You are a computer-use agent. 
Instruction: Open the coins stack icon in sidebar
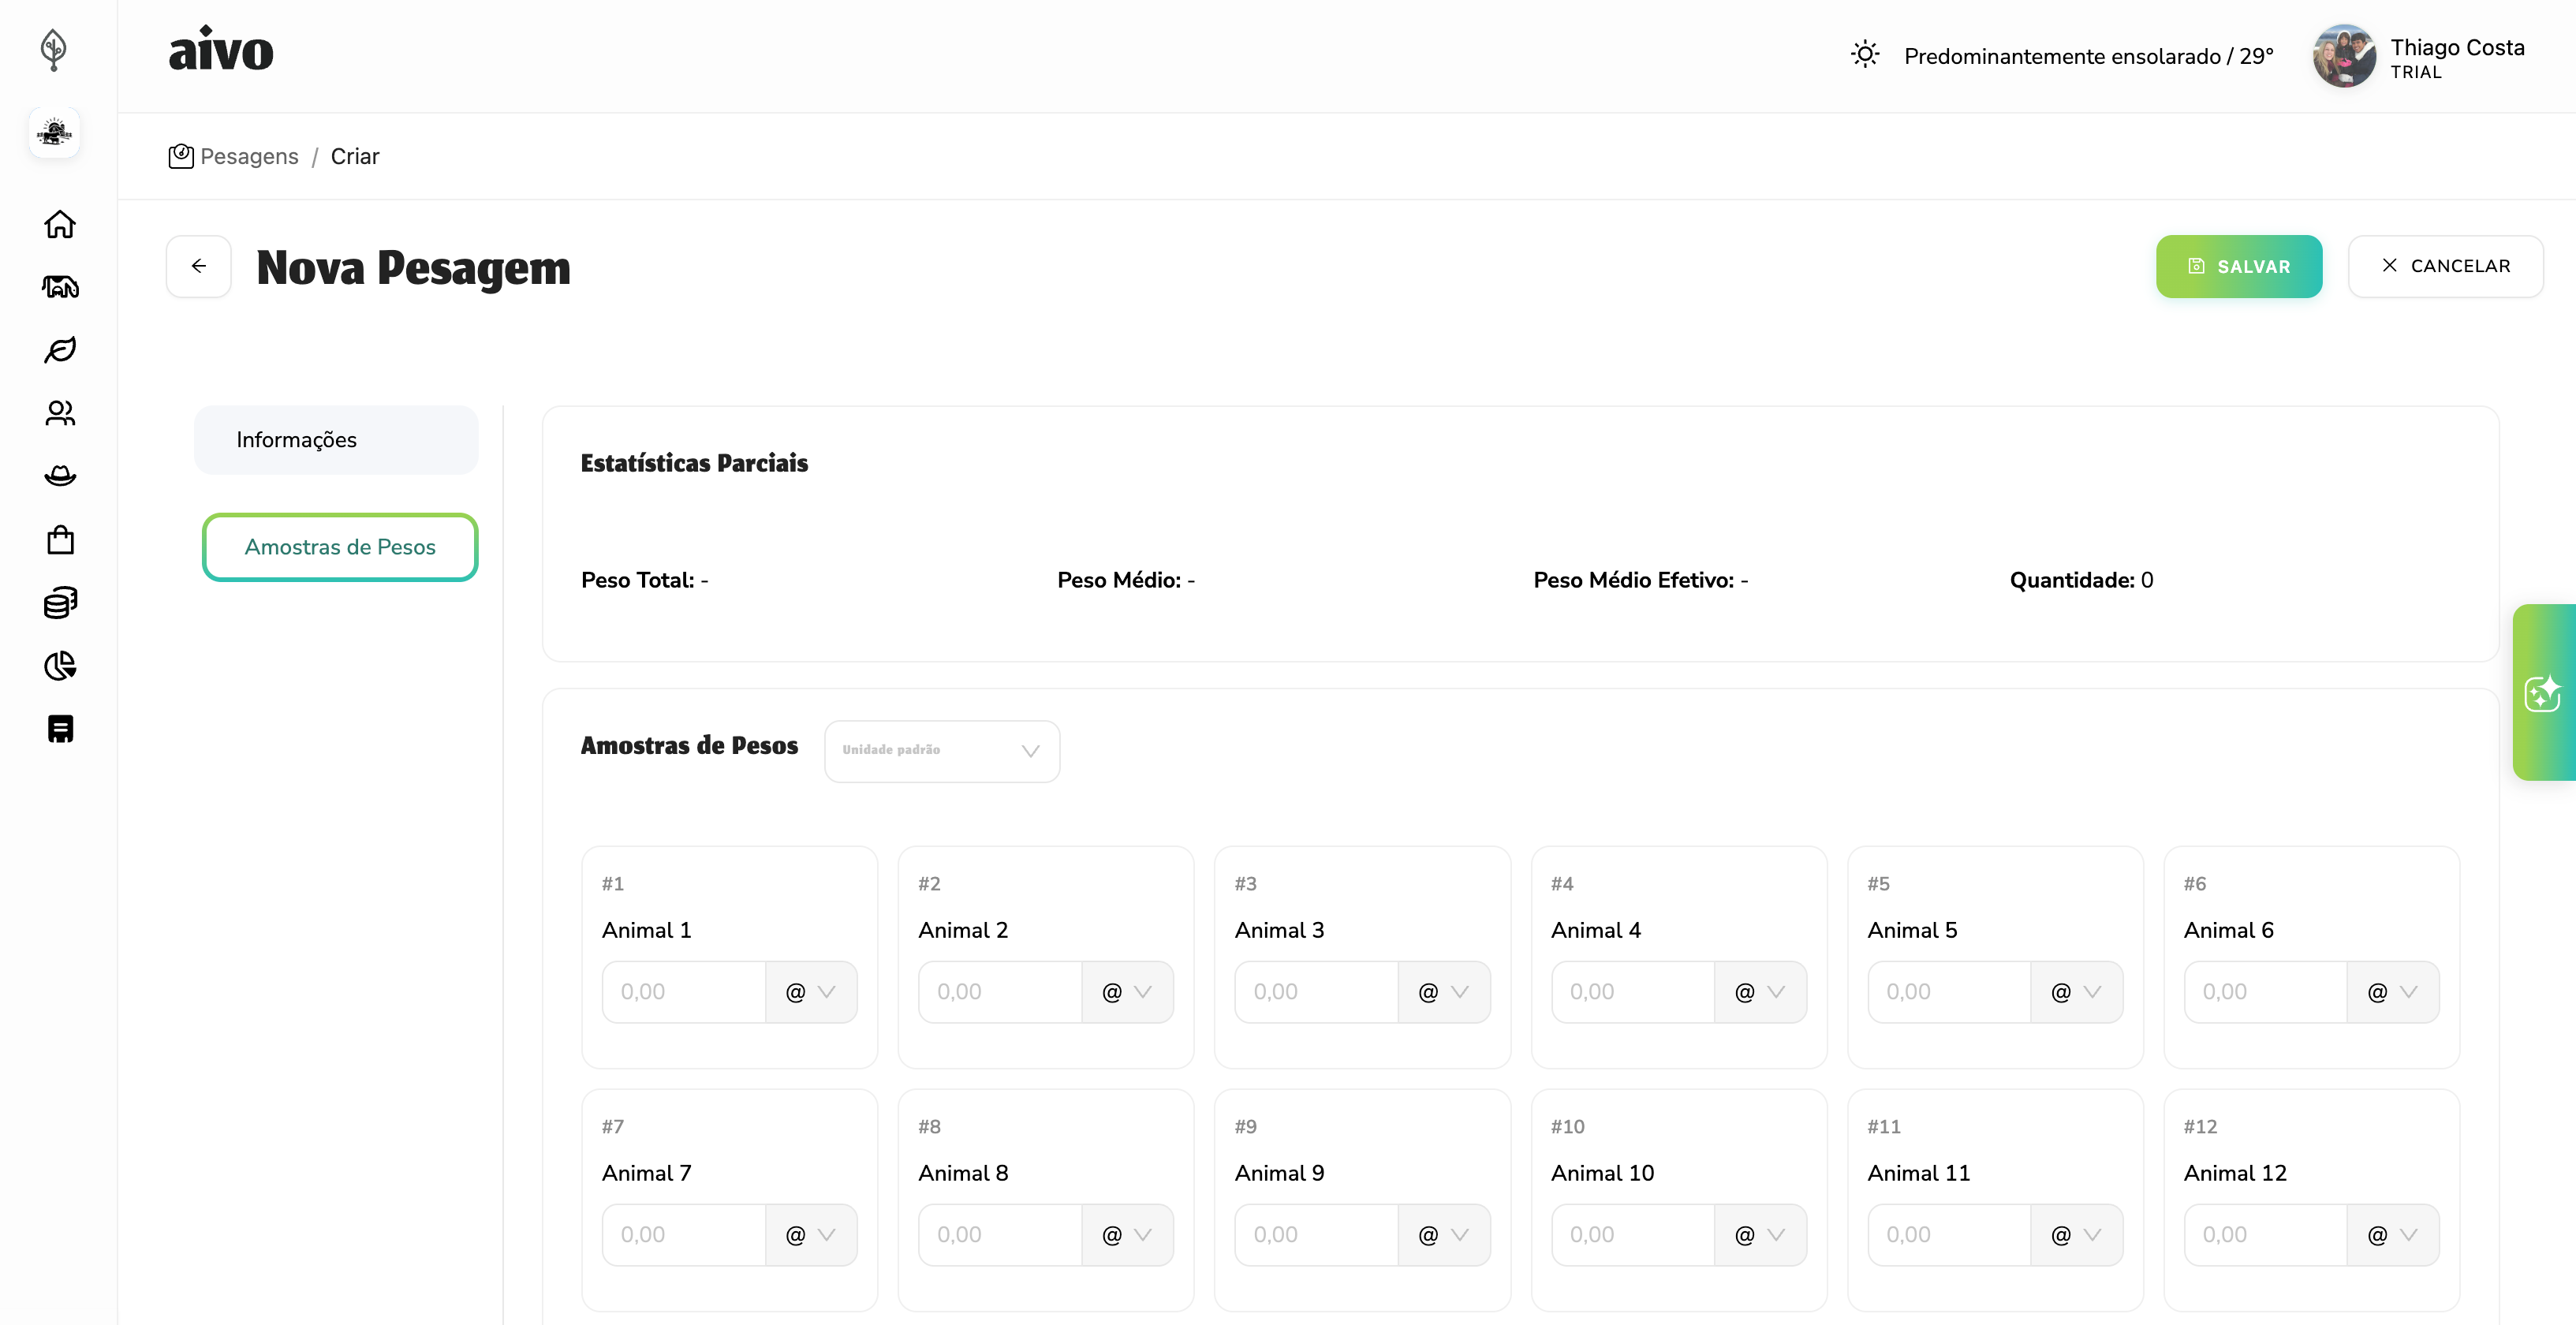tap(60, 603)
